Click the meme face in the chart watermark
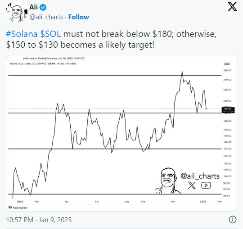Viewport: 243px width, 229px height. [x=168, y=180]
